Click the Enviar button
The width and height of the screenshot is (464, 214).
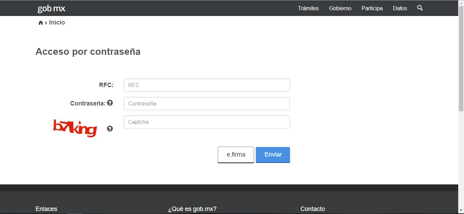click(x=273, y=155)
